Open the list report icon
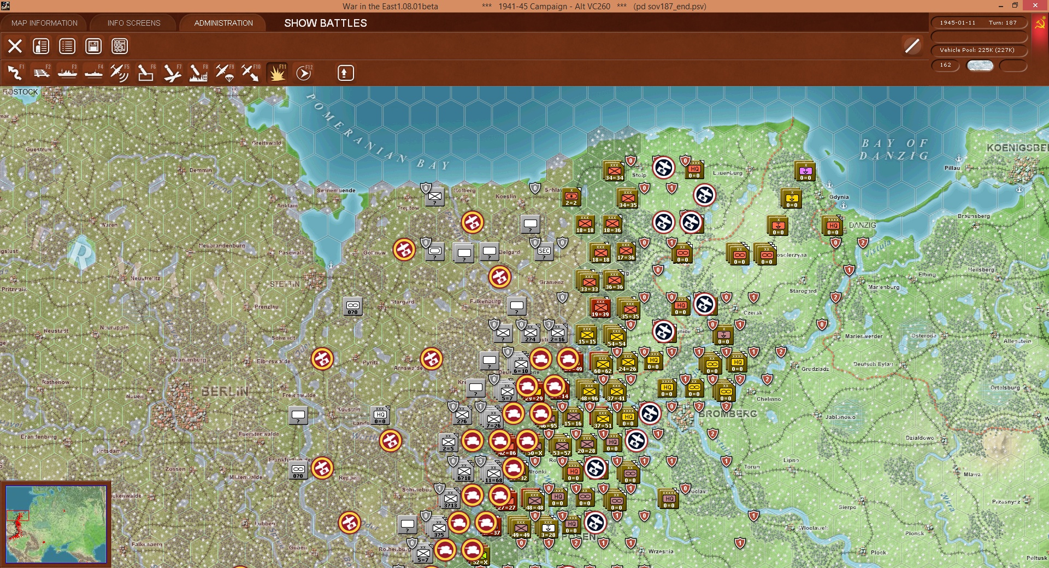 67,46
